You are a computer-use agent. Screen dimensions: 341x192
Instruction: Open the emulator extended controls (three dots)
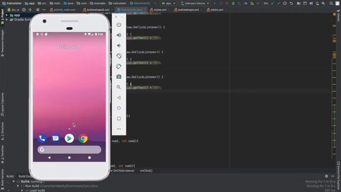click(x=119, y=129)
